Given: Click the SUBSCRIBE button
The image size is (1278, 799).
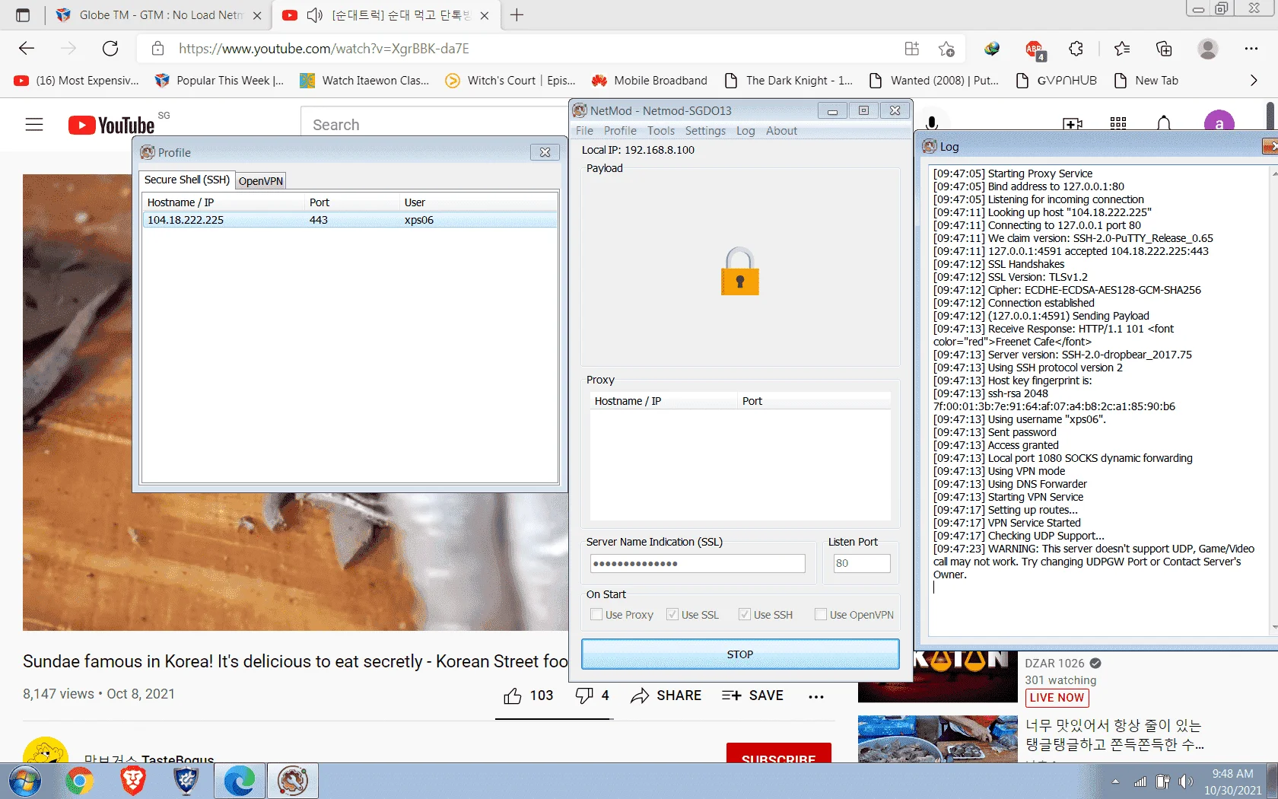Looking at the screenshot, I should [778, 753].
